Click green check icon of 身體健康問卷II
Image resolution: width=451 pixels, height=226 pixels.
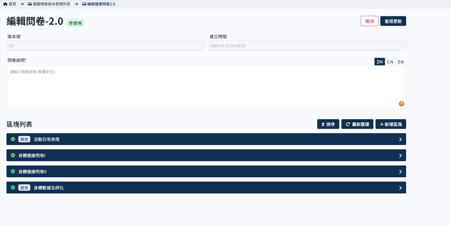pos(13,171)
